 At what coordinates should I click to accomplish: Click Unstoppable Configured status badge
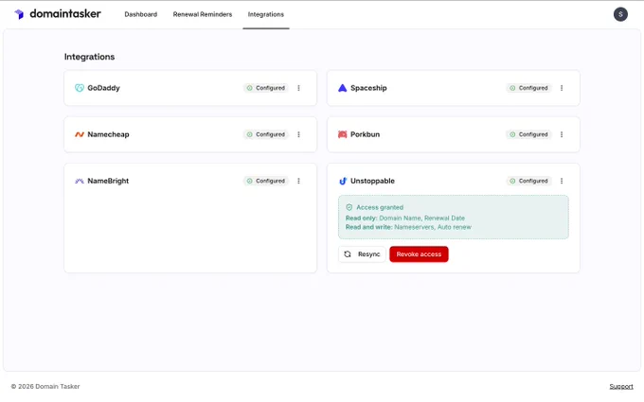click(x=529, y=181)
